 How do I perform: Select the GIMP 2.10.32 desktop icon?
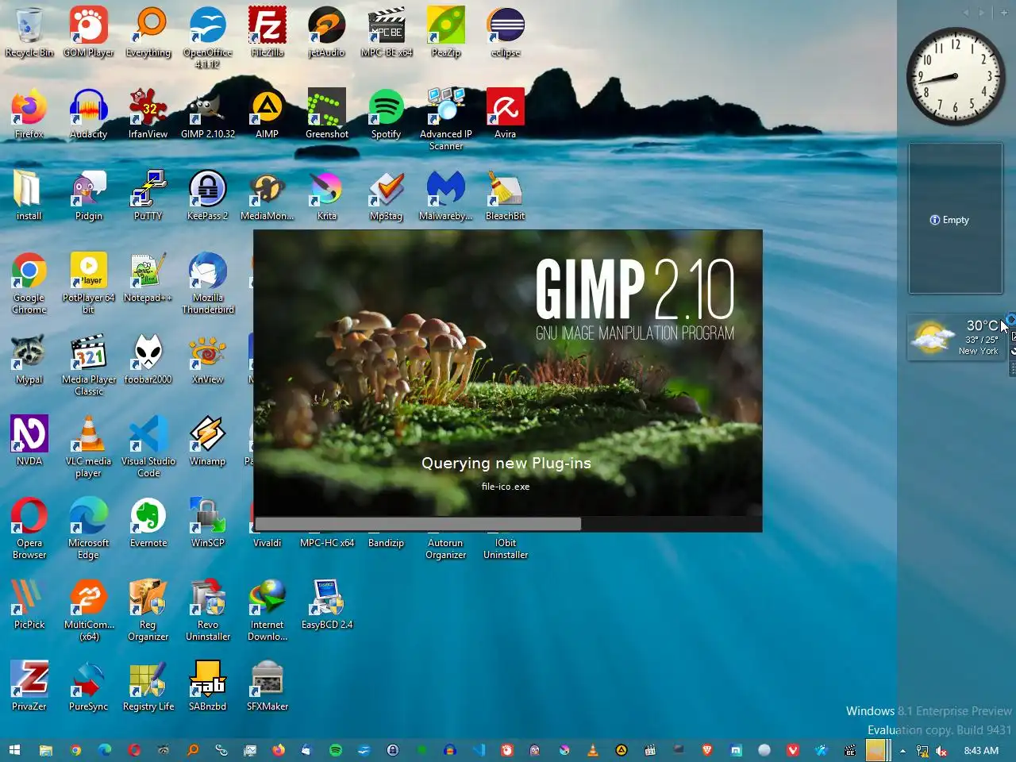click(x=208, y=114)
